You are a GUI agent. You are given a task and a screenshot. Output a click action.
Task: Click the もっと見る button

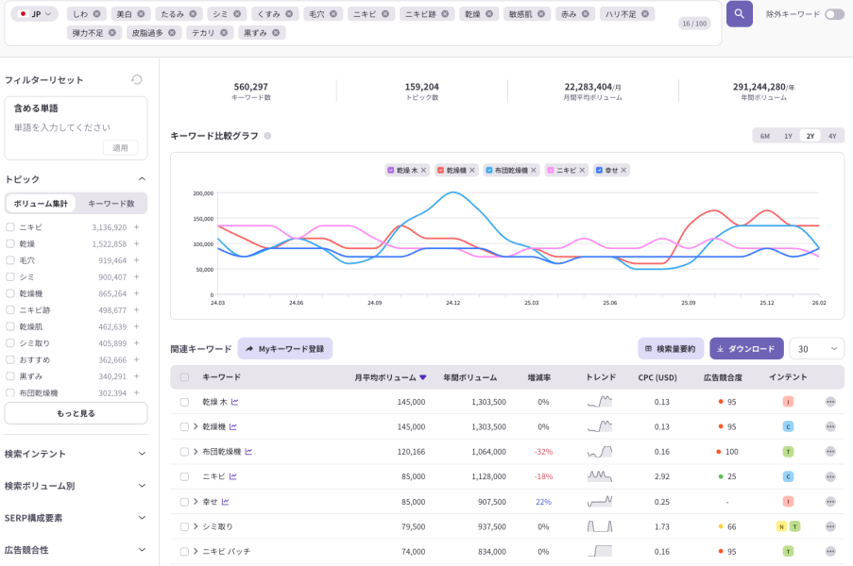[x=76, y=413]
